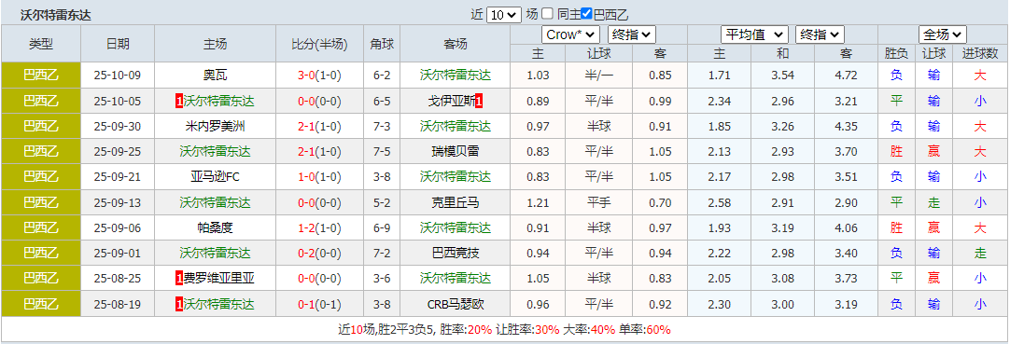Click the summary win rate 20%
The image size is (1010, 344).
(x=480, y=330)
